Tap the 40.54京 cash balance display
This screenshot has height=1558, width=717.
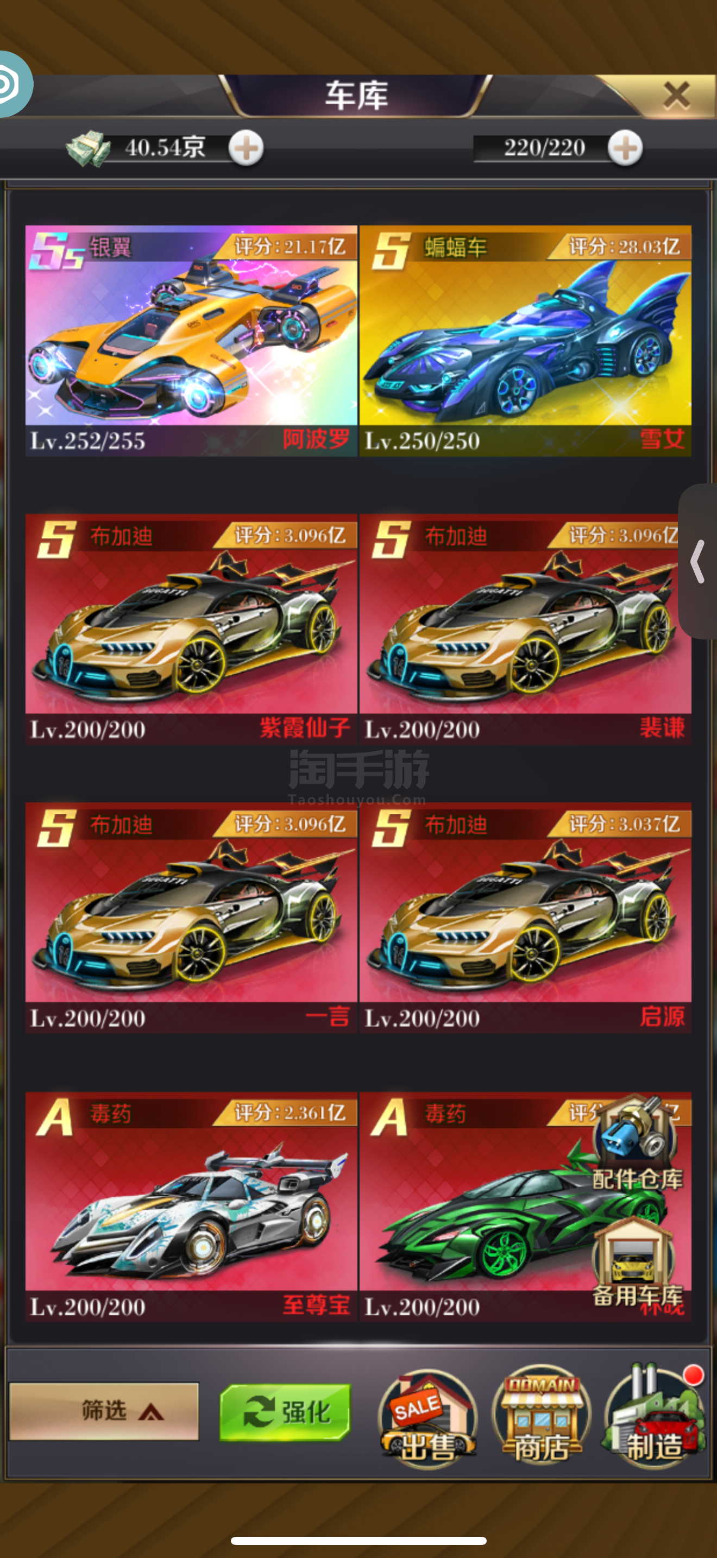[x=163, y=148]
